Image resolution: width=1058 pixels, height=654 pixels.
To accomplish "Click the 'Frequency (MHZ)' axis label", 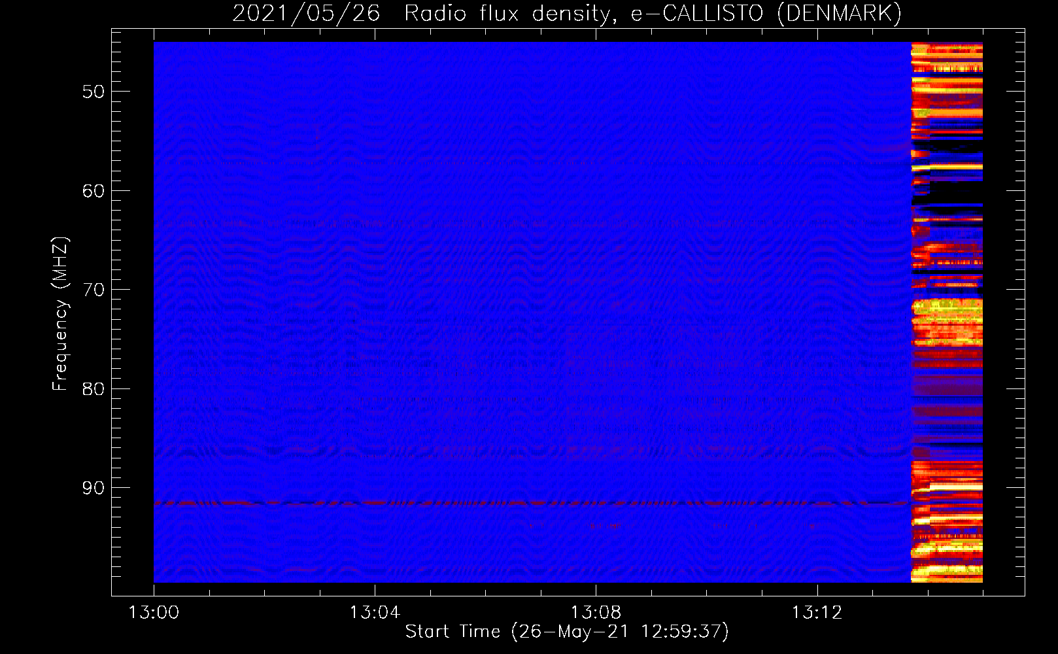I will (x=60, y=314).
